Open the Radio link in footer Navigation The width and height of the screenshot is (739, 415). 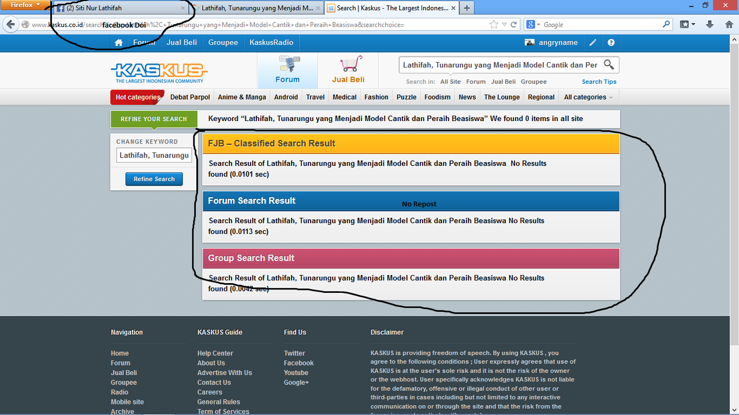click(120, 393)
